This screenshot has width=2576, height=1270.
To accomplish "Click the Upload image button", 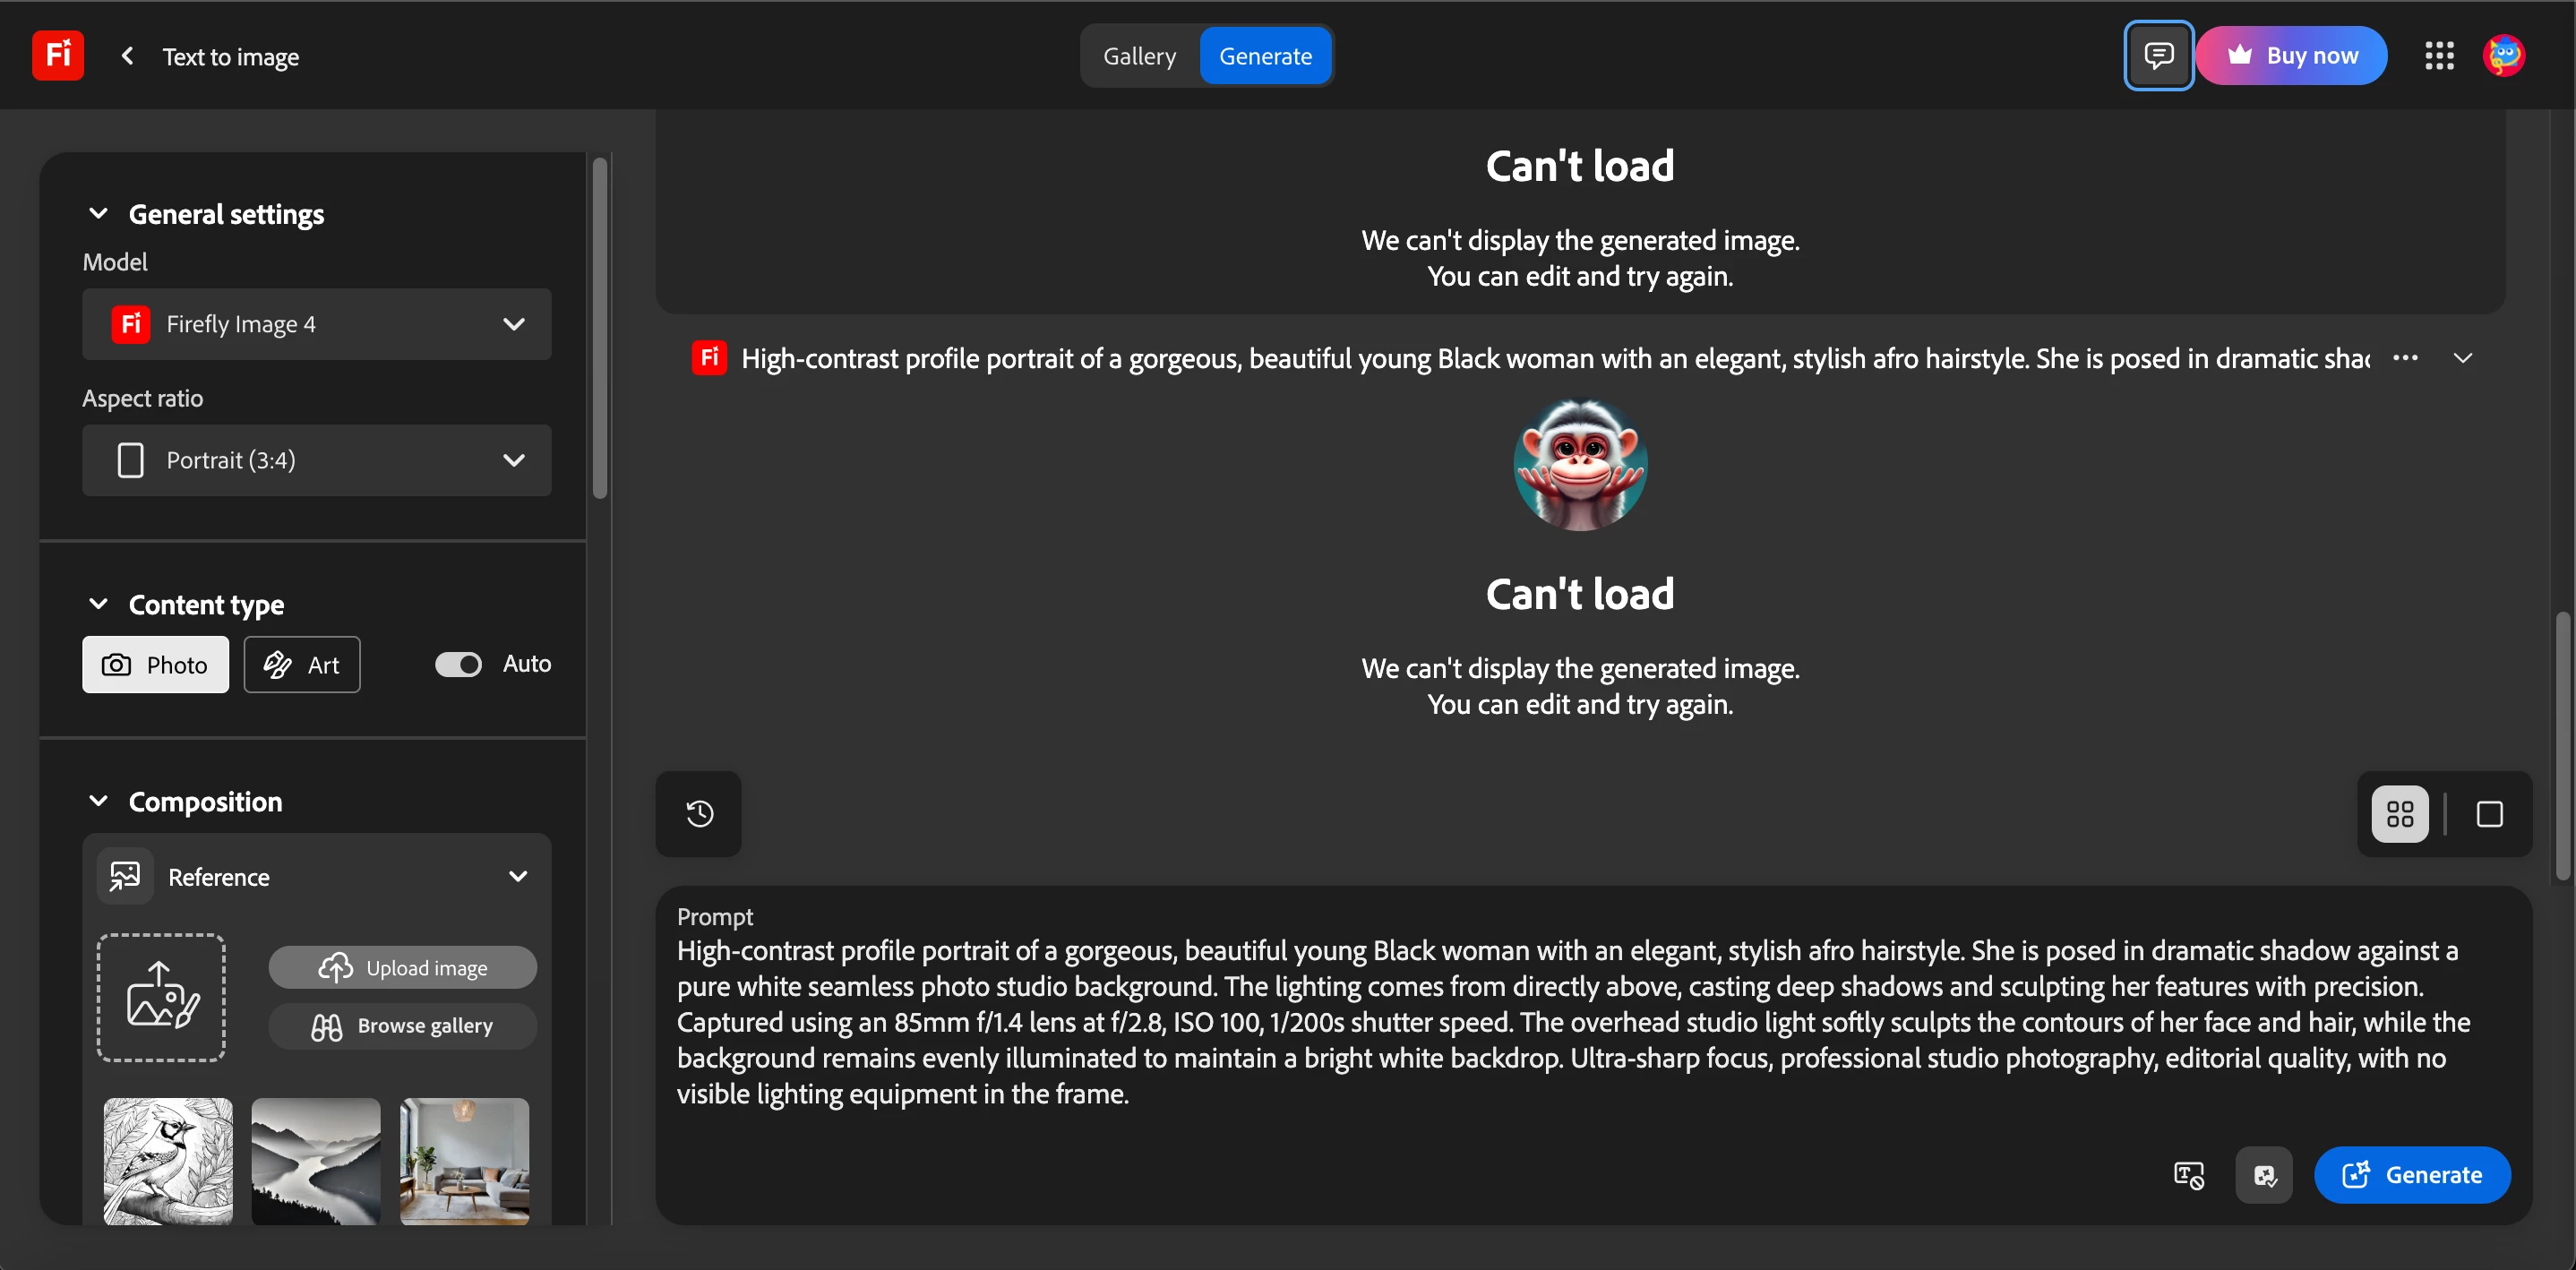I will 402,968.
